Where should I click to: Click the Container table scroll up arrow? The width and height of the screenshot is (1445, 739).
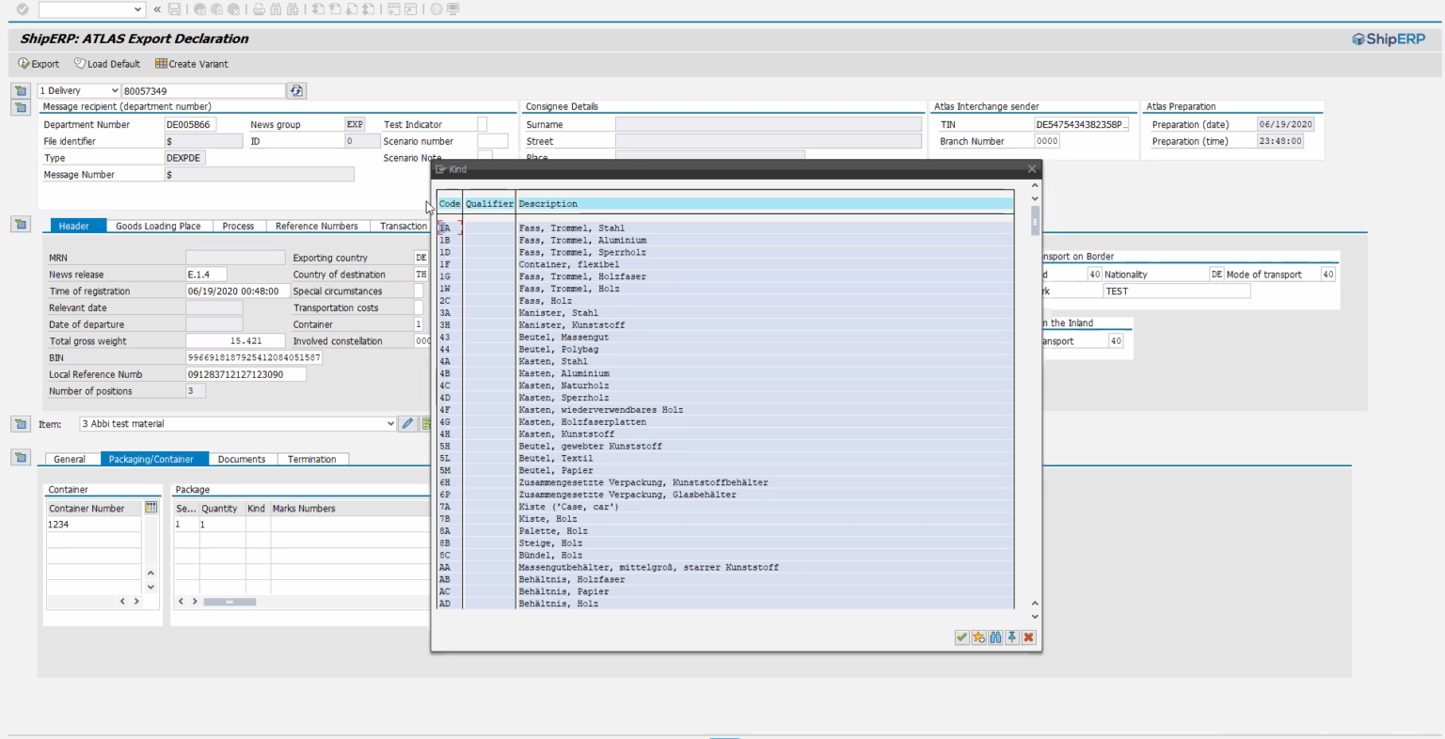click(x=151, y=573)
